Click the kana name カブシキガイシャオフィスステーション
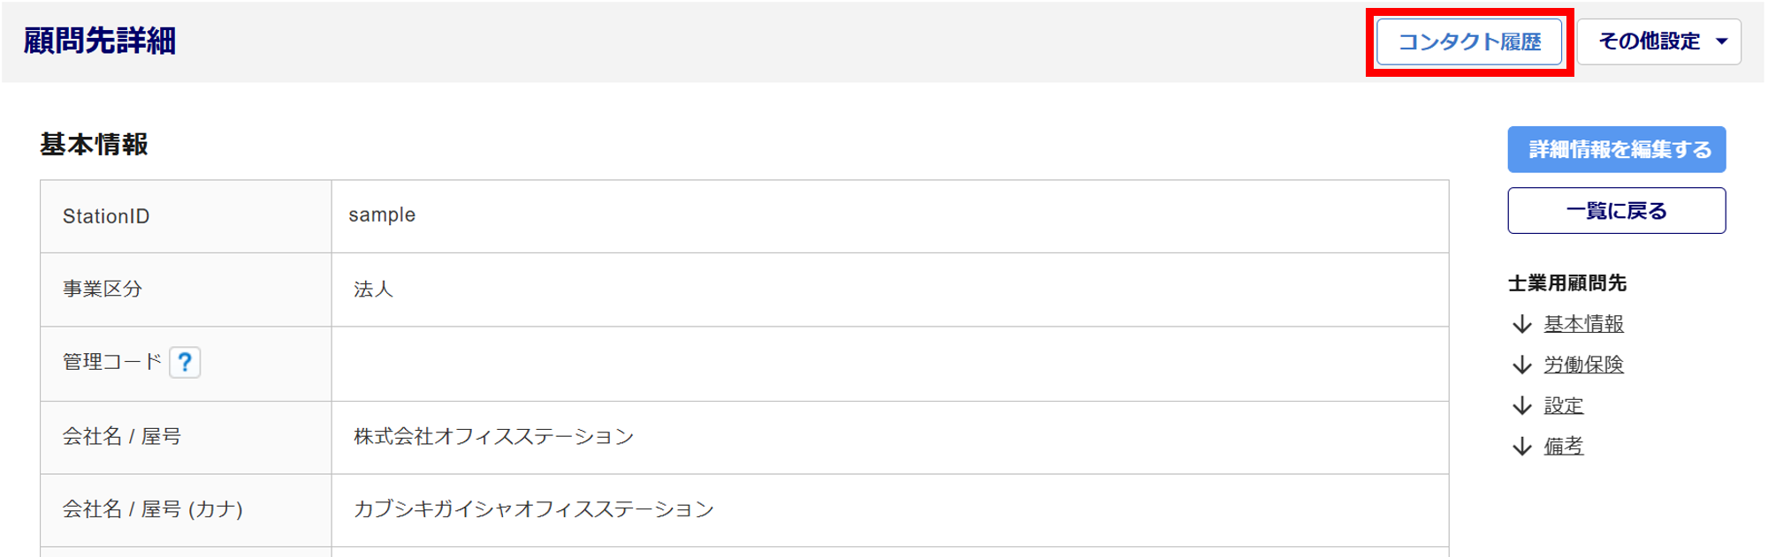The width and height of the screenshot is (1768, 557). (533, 509)
